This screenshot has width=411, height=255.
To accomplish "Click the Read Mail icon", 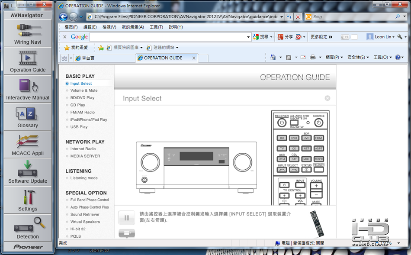I will (x=303, y=57).
